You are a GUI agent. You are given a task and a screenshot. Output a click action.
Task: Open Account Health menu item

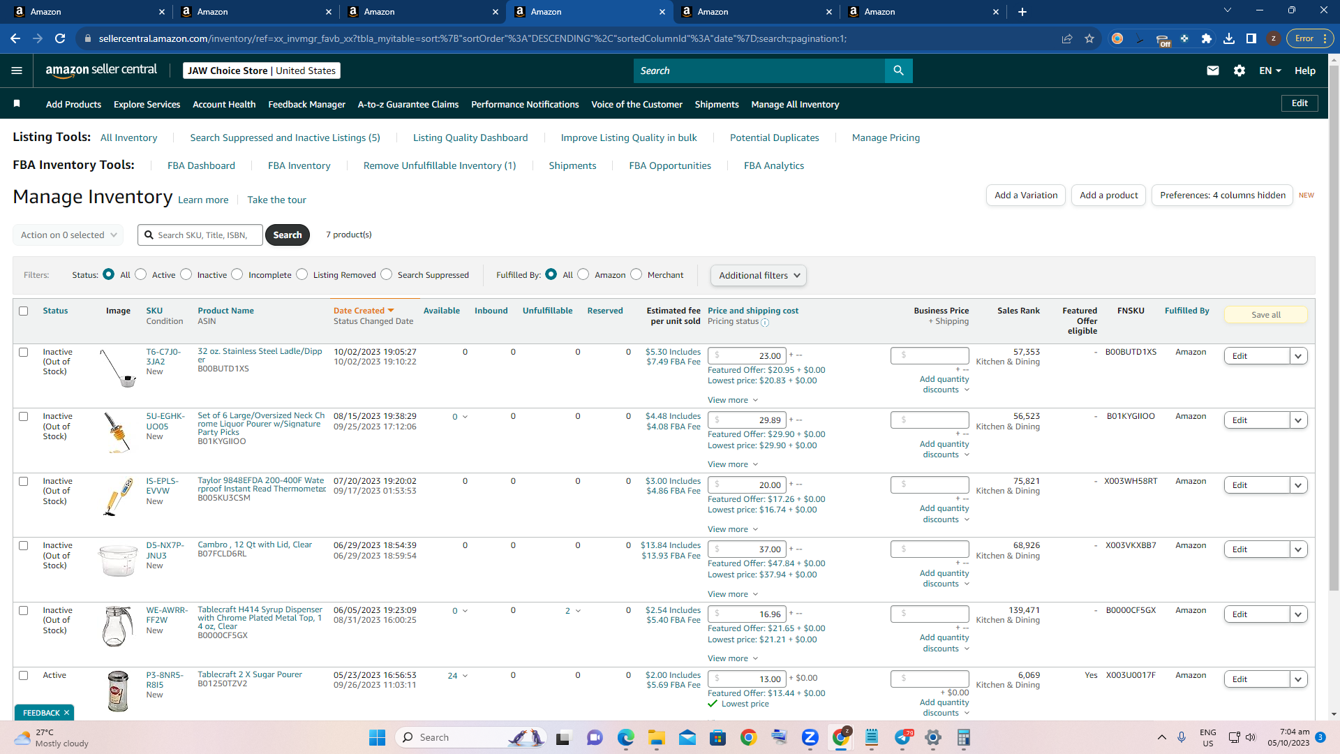224,104
